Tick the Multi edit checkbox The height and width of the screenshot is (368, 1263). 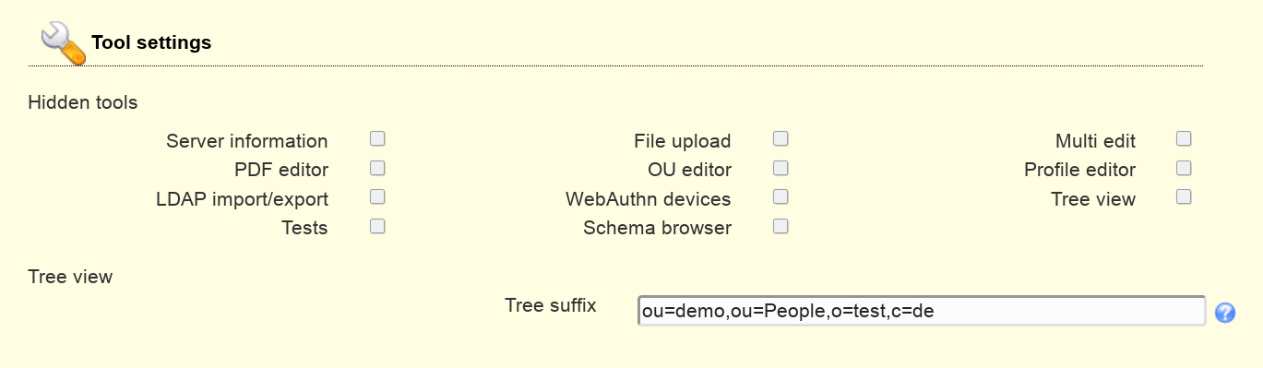1184,139
